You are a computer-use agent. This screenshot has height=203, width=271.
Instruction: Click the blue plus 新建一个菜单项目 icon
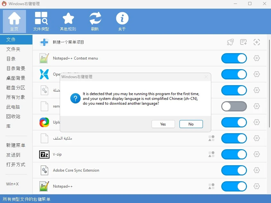pos(44,42)
